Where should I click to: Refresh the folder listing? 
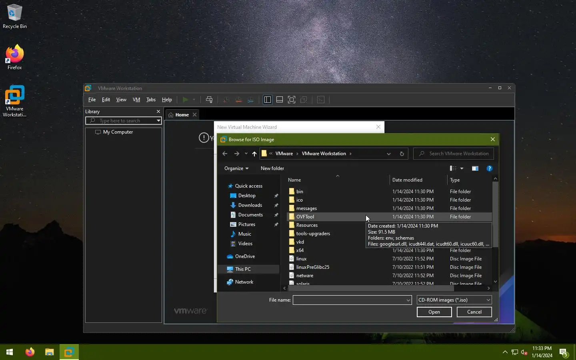click(x=402, y=154)
